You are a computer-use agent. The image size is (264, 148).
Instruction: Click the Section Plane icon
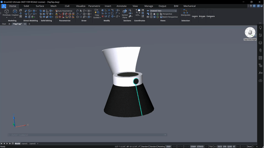125,12
